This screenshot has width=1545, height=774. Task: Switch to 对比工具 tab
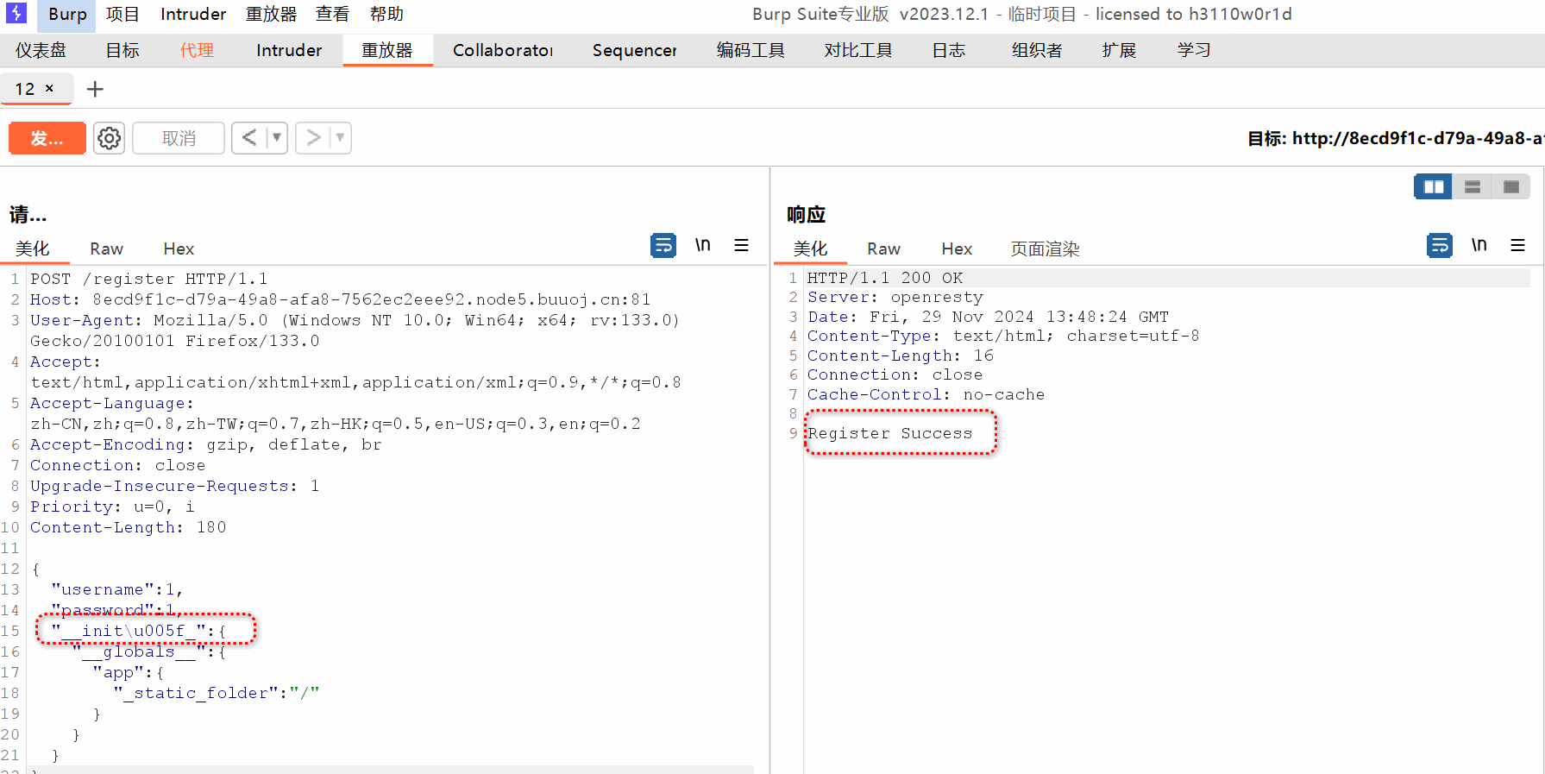pos(857,50)
